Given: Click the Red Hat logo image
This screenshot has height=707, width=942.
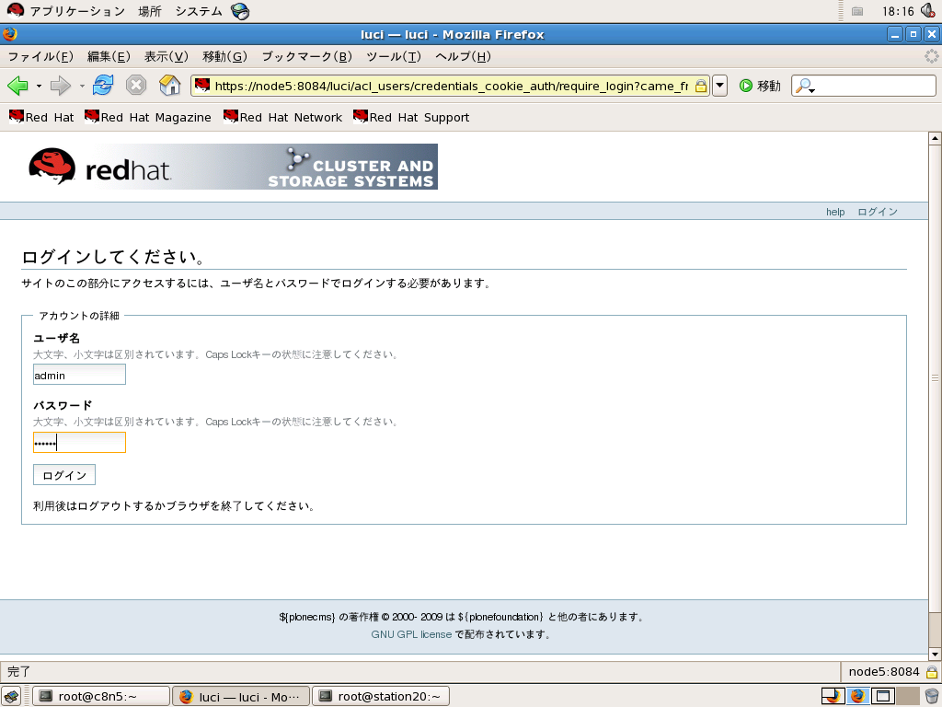Looking at the screenshot, I should tap(99, 167).
